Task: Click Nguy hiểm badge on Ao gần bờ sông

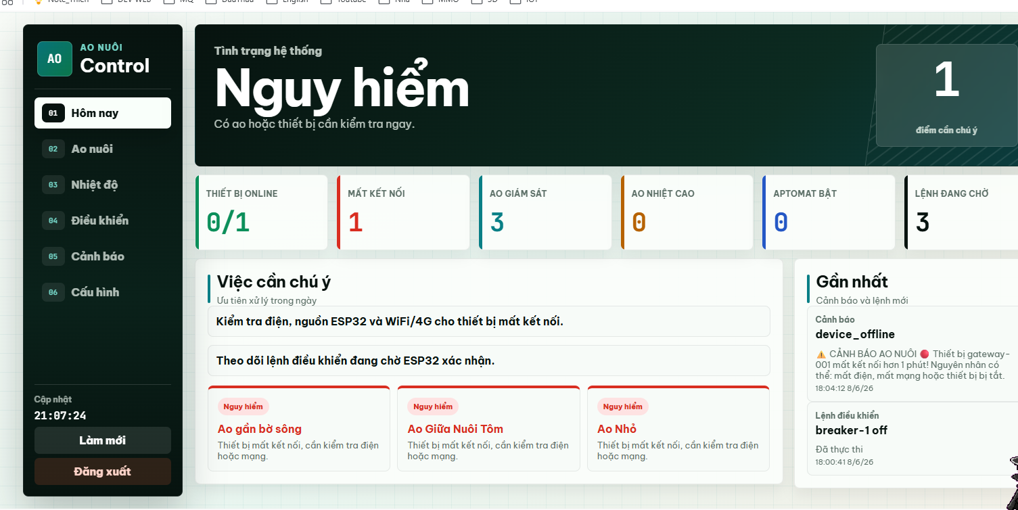Action: (x=244, y=407)
